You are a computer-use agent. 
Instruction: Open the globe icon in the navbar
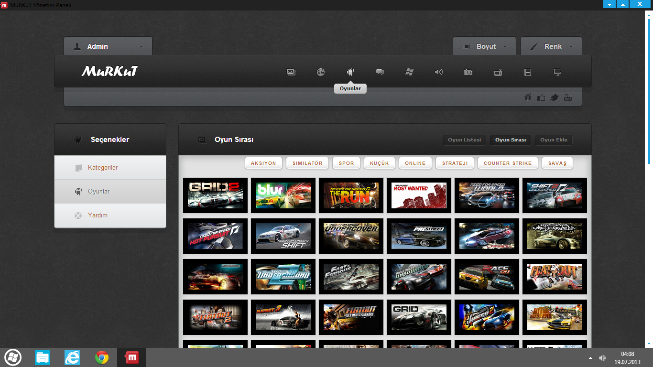(321, 72)
